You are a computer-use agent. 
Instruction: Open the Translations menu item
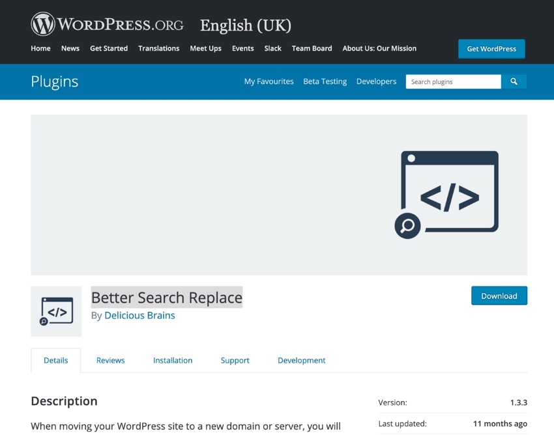click(158, 48)
